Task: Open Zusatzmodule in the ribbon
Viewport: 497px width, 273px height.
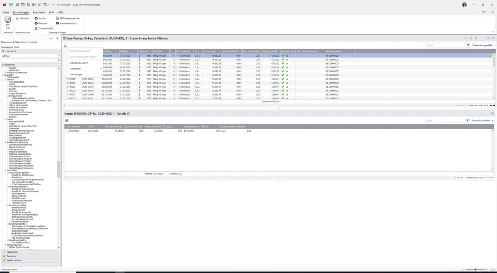Action: click(x=43, y=28)
